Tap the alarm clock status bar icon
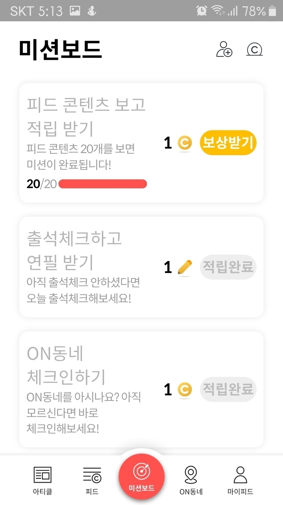 click(x=202, y=11)
